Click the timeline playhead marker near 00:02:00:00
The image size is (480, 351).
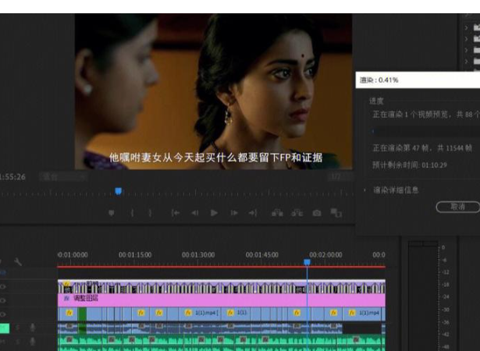pos(307,263)
